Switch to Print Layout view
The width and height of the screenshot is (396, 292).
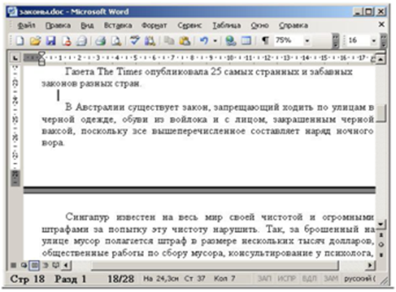tap(34, 265)
